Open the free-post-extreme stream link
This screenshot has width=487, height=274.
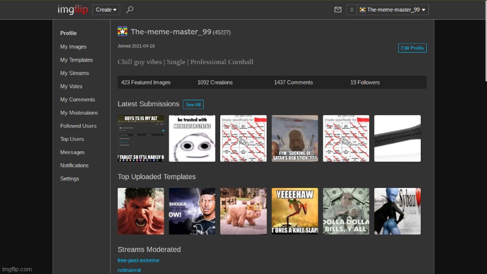138,260
